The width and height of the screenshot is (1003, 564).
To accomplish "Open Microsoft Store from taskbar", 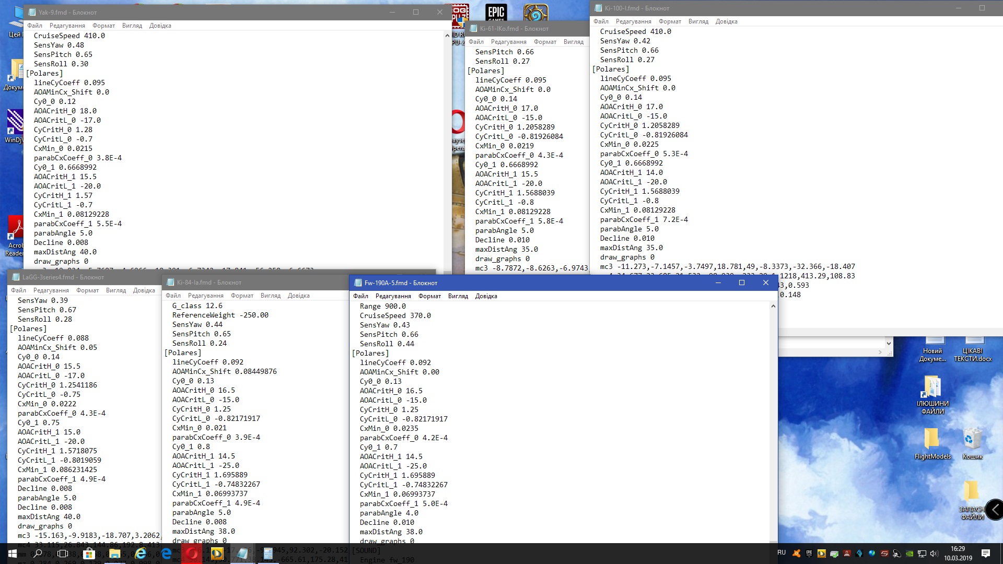I will [89, 554].
